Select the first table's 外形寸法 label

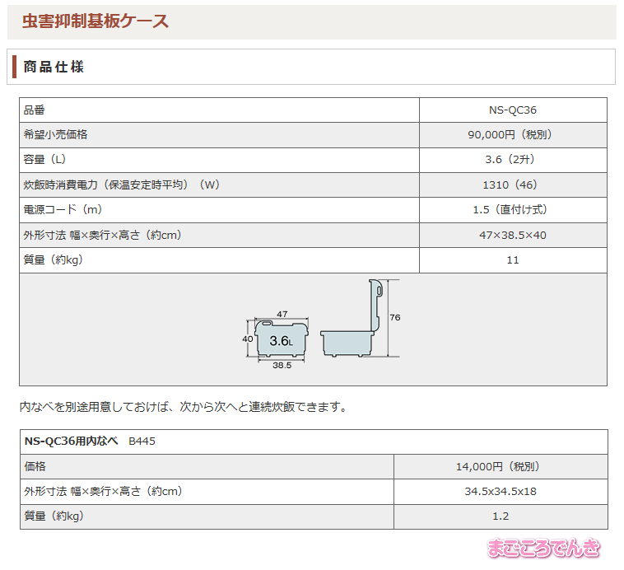click(x=105, y=235)
